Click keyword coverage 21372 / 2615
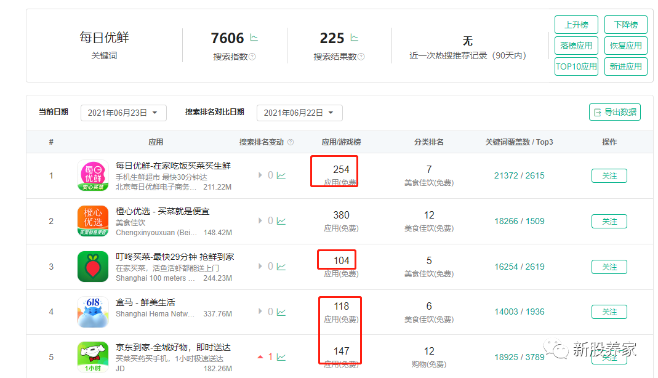 coord(519,176)
